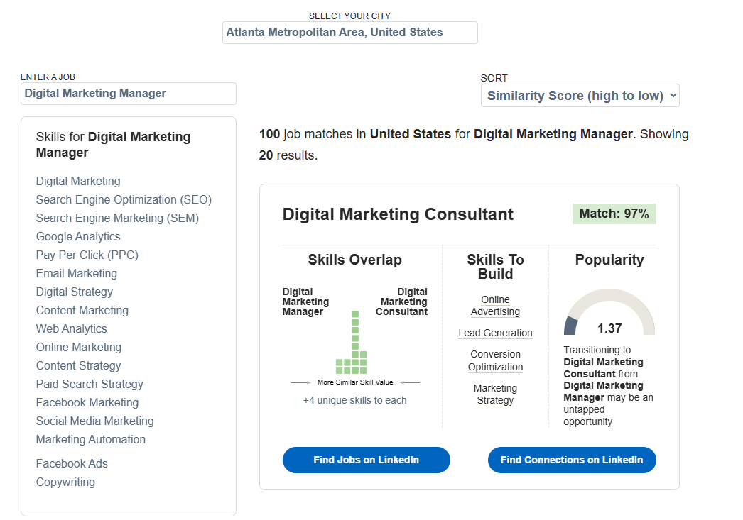This screenshot has height=520, width=743.
Task: Open Conversion Optimization skill details
Action: click(x=495, y=360)
